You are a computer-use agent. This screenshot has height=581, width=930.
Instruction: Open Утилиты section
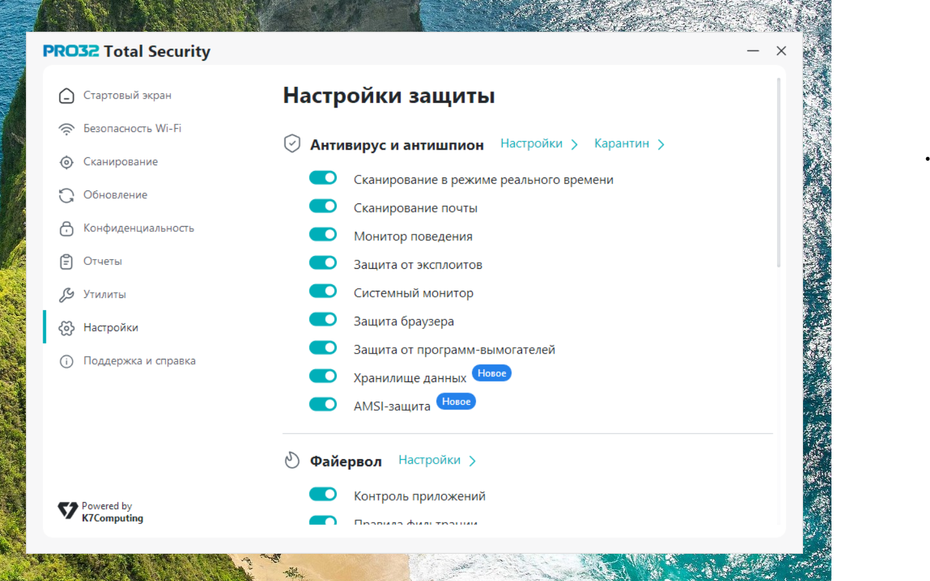[x=104, y=294]
